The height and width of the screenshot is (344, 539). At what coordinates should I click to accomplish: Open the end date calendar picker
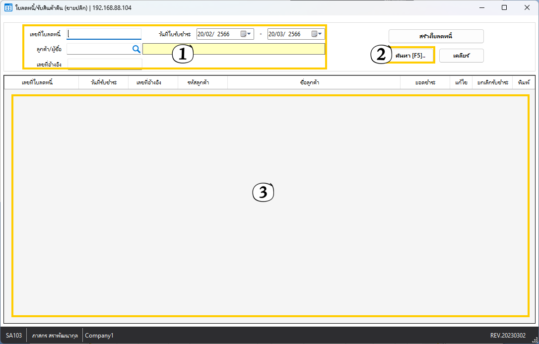point(314,34)
